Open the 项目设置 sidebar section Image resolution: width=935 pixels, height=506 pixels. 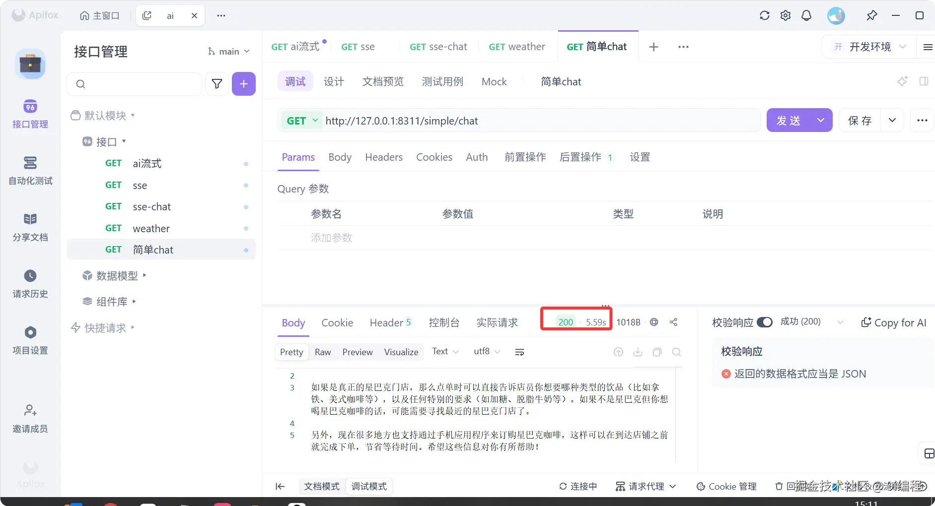tap(30, 340)
